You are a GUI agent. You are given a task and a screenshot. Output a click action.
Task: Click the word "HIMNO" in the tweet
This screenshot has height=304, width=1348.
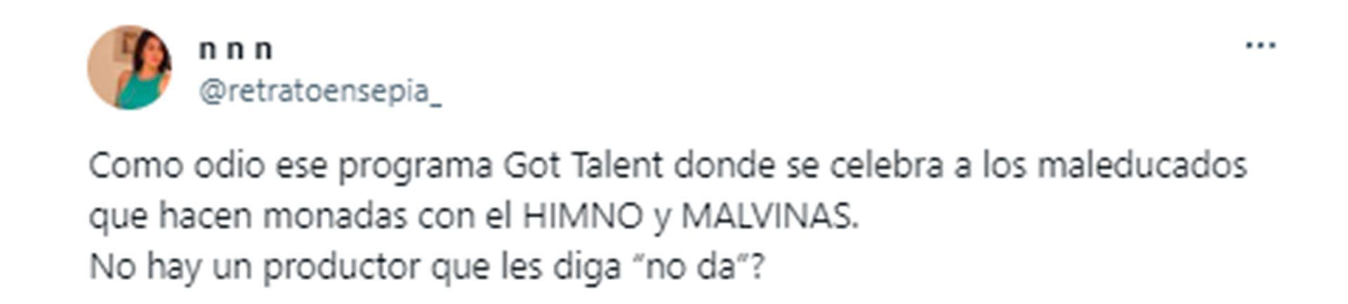pos(583,216)
